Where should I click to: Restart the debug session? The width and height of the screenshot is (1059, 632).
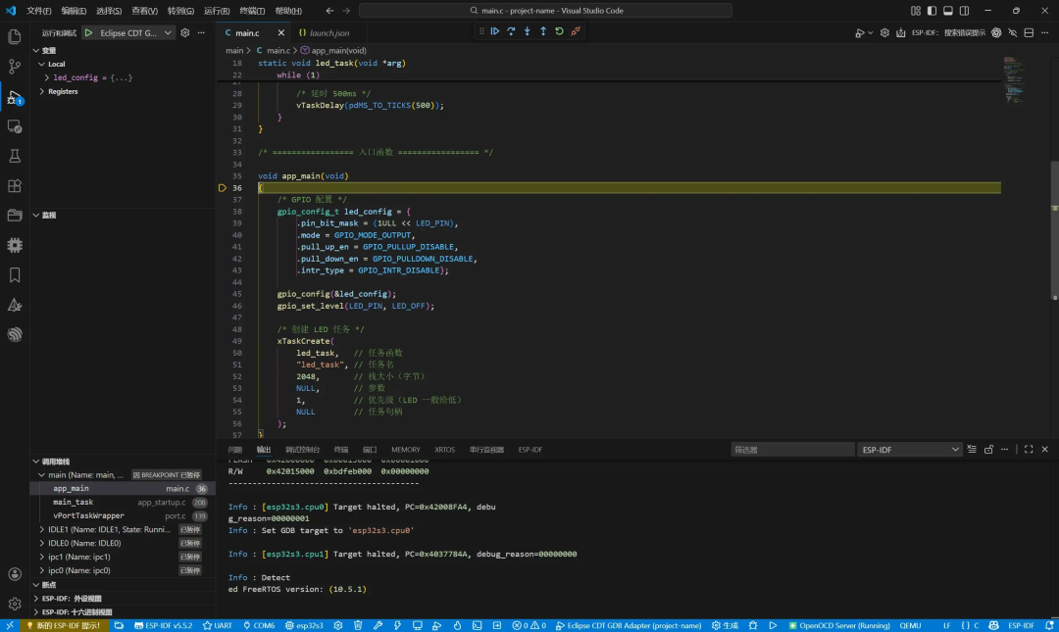click(x=559, y=31)
